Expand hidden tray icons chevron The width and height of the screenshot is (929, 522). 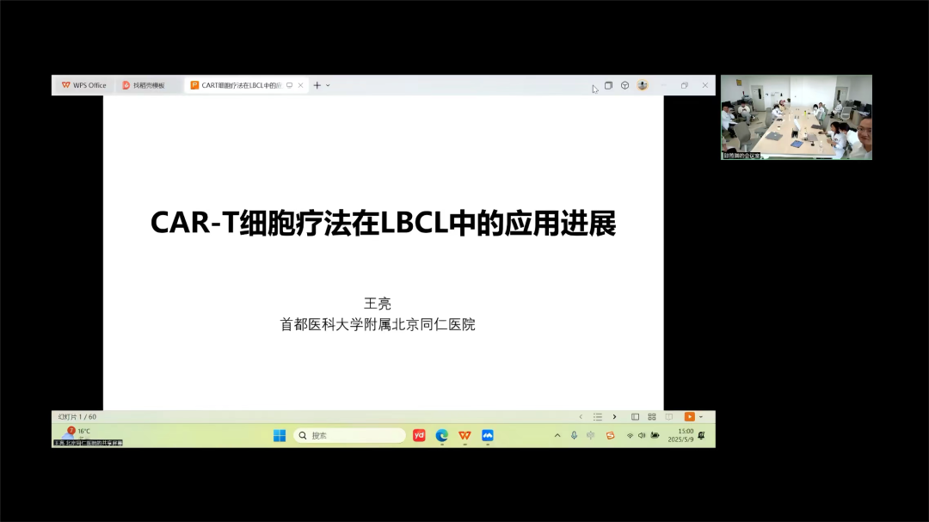pyautogui.click(x=557, y=436)
